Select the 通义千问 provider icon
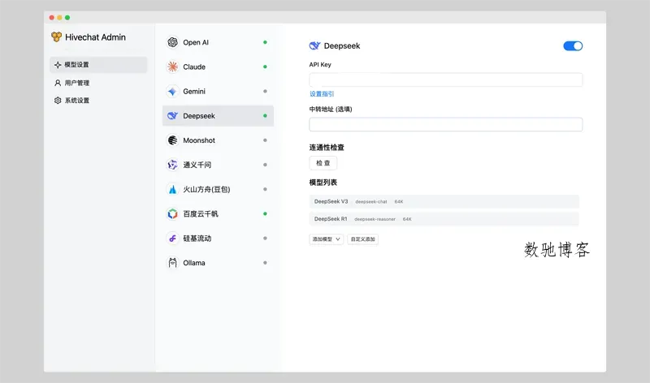Screen dimensions: 650x383 172,165
